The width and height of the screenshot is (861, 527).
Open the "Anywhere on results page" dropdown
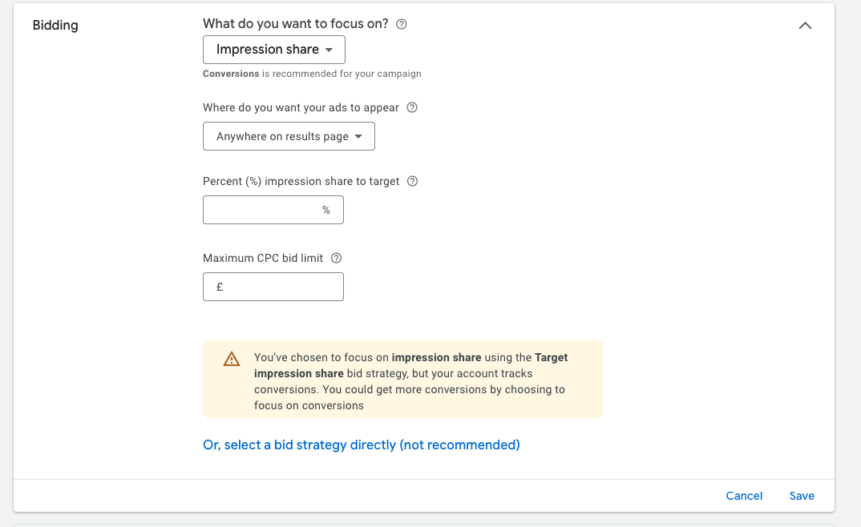tap(289, 136)
